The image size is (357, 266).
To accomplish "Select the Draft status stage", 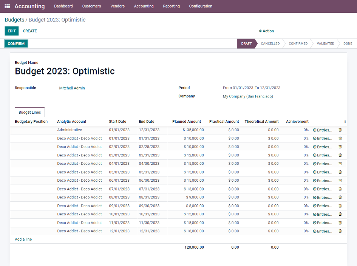I will point(246,43).
